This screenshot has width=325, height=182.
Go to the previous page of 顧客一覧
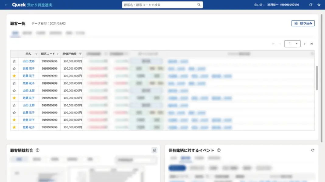[280, 44]
